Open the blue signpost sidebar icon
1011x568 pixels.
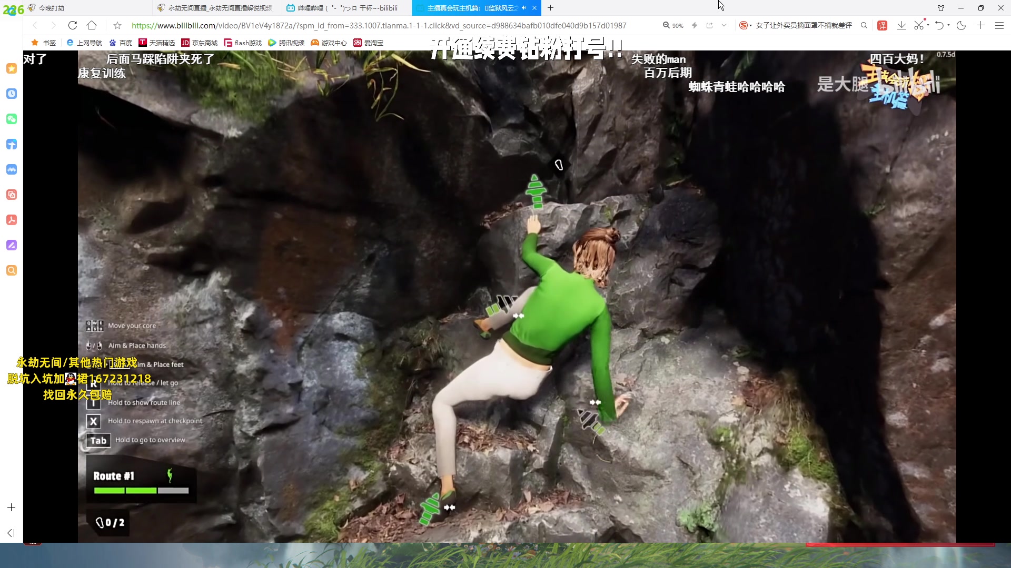point(12,144)
